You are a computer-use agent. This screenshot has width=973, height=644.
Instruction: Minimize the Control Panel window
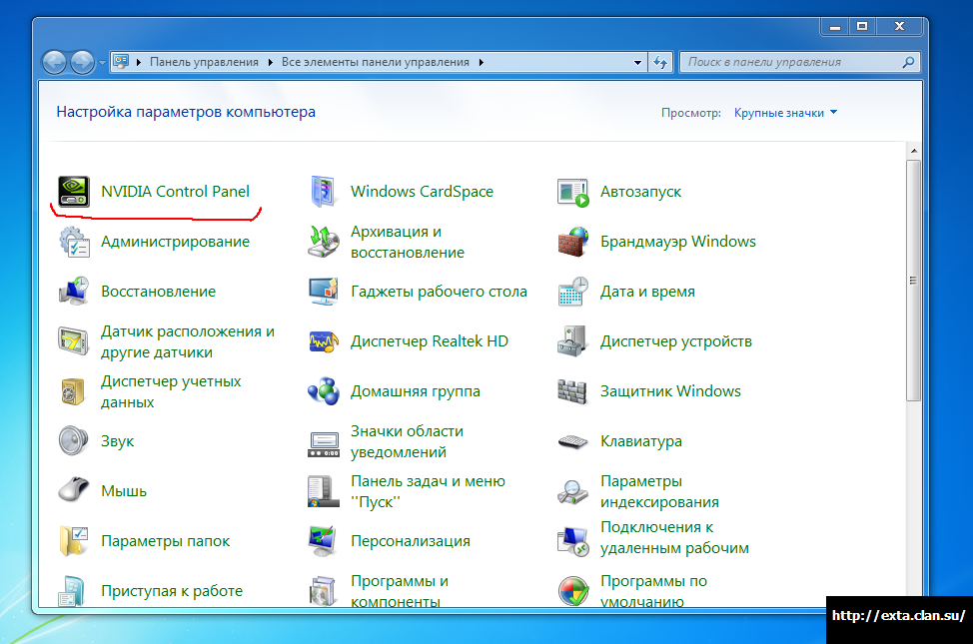(x=834, y=27)
